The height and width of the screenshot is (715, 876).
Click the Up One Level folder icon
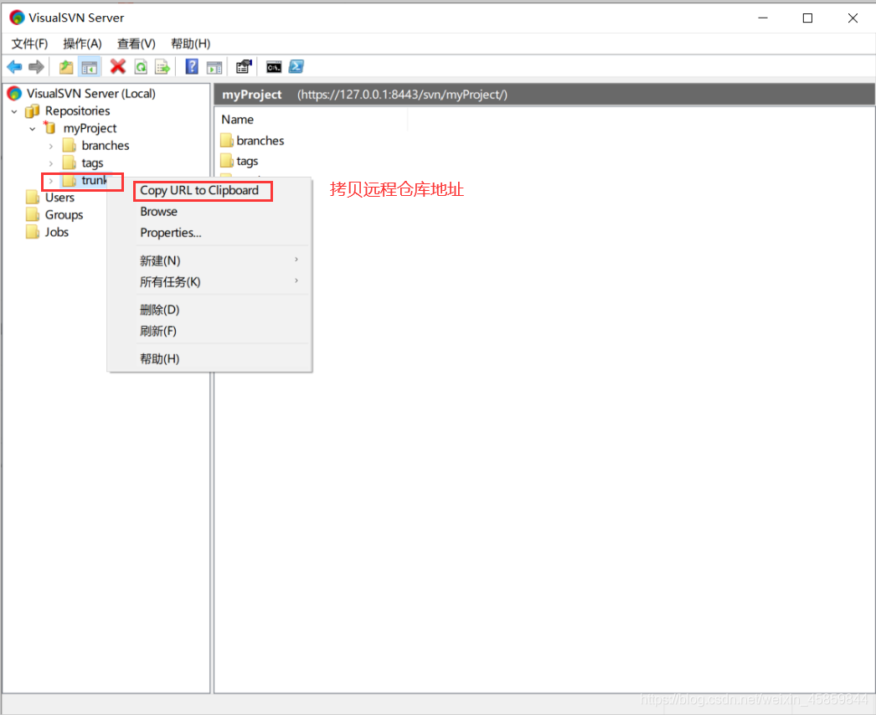tap(66, 67)
